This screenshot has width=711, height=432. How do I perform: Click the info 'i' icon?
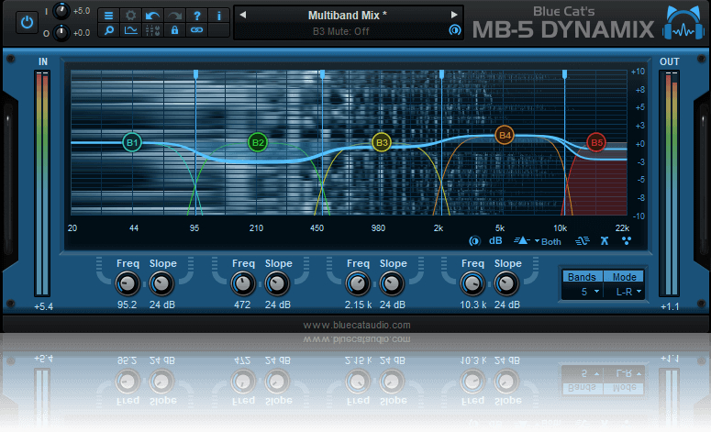(218, 16)
